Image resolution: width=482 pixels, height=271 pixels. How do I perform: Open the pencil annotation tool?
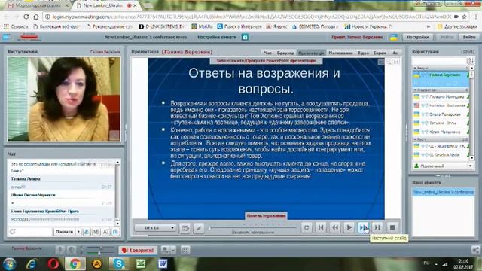click(x=199, y=228)
